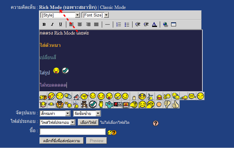Insert the smiley giving thumbs-up emoticon
This screenshot has width=234, height=148.
tap(167, 96)
